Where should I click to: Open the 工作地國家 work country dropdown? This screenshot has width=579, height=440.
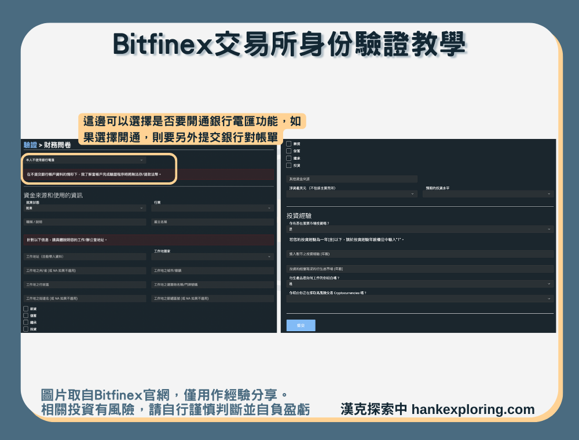point(212,256)
